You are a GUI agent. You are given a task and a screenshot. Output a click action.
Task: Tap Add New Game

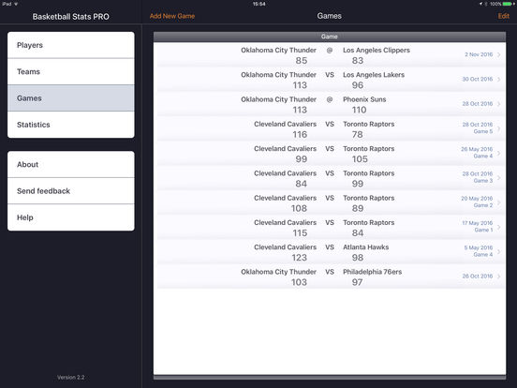[x=172, y=16]
